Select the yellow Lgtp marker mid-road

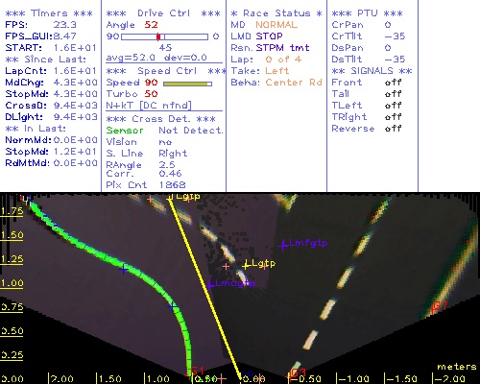(x=246, y=265)
